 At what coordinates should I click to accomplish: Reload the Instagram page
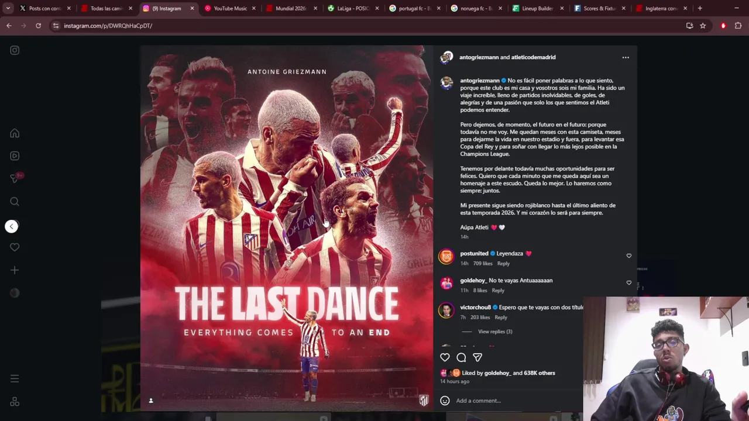point(38,26)
